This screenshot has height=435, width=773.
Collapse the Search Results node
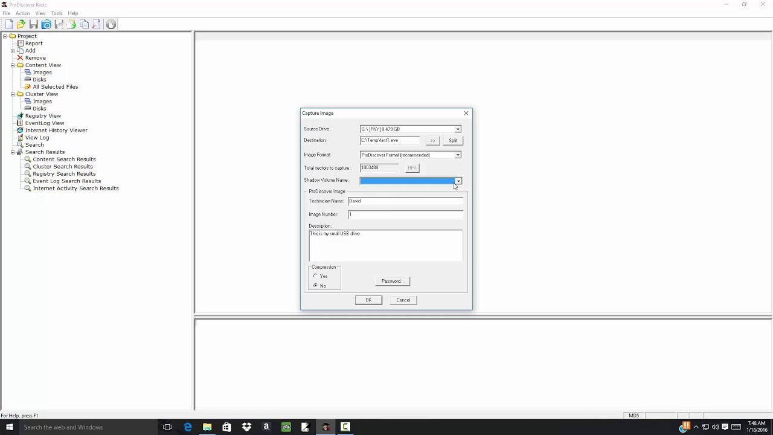[x=13, y=152]
